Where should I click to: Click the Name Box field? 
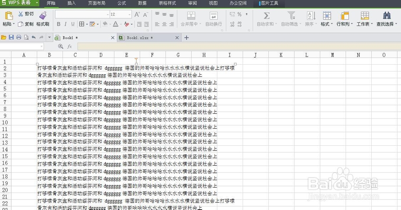click(22, 46)
